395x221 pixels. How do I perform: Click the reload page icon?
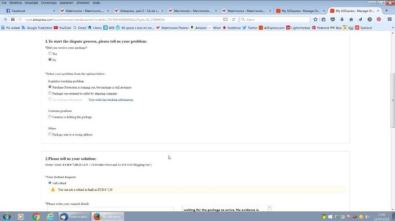[234, 19]
